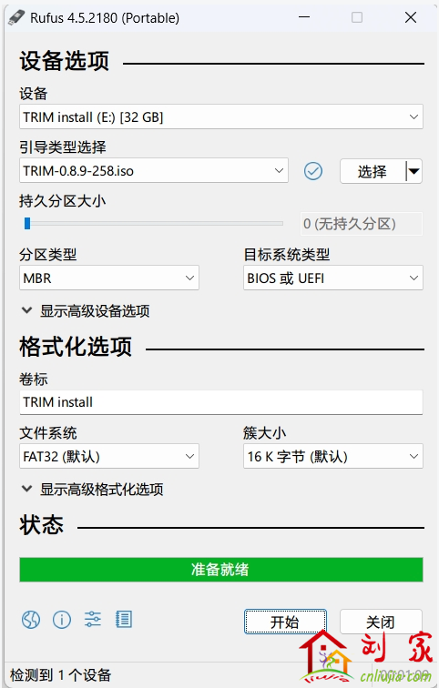Click the persistent partition size slider handle
The image size is (439, 688).
point(27,223)
